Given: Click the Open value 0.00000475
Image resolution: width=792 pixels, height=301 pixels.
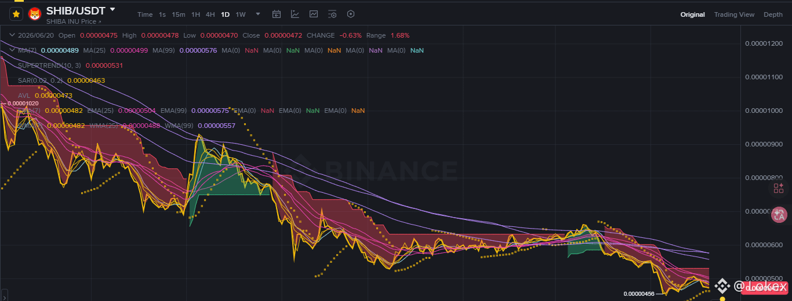Looking at the screenshot, I should [98, 35].
